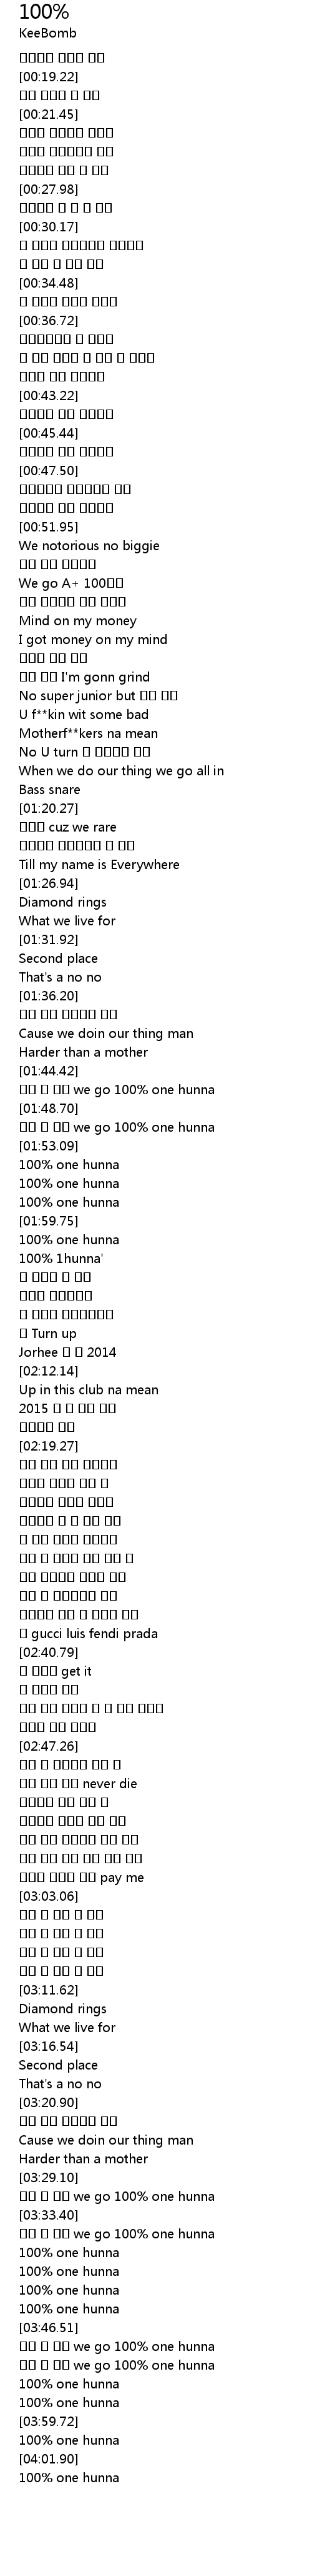The width and height of the screenshot is (312, 2576).
Task: Jump to the 02:40.79 timestamp
Action: click(49, 1652)
